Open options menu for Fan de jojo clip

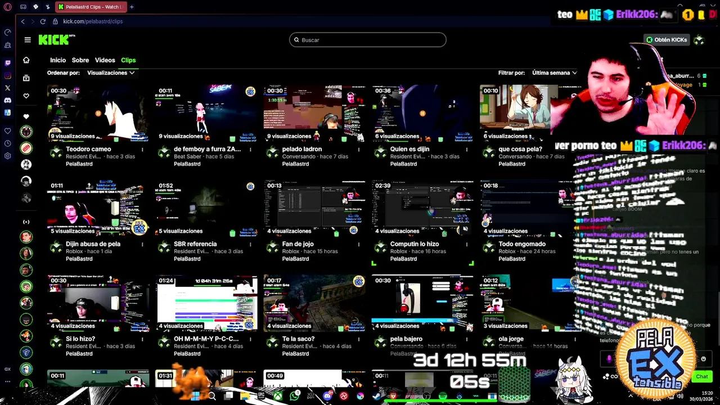359,245
